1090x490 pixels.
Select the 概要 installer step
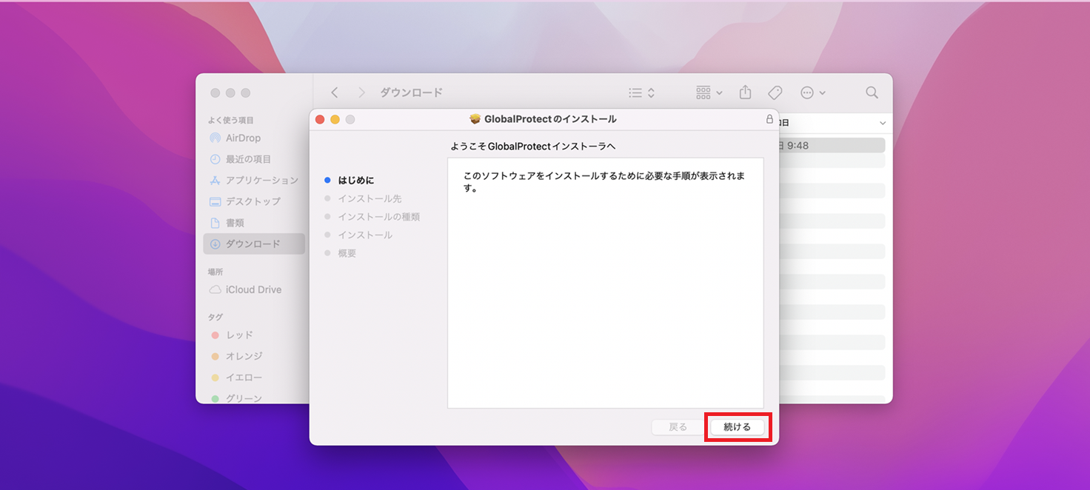(x=347, y=253)
